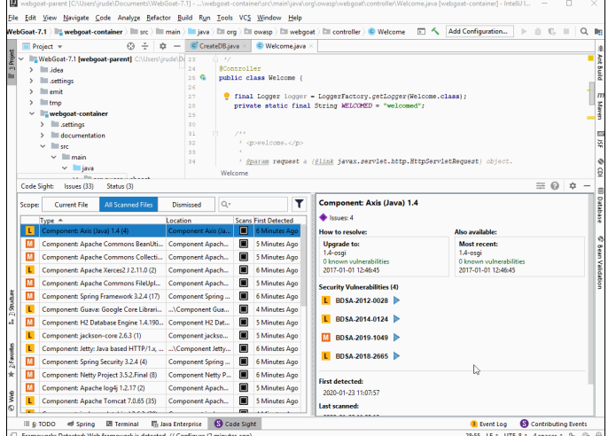Select Dismissed scope
This screenshot has width=616, height=436.
(187, 205)
